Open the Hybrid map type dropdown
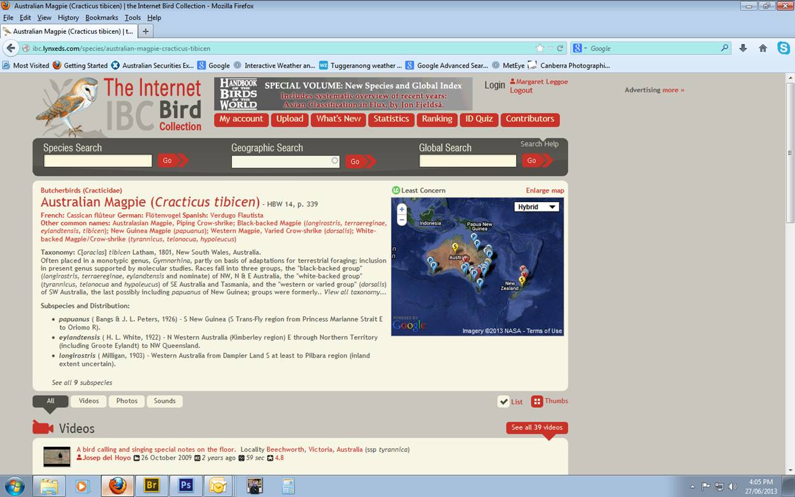This screenshot has height=497, width=795. pyautogui.click(x=537, y=207)
